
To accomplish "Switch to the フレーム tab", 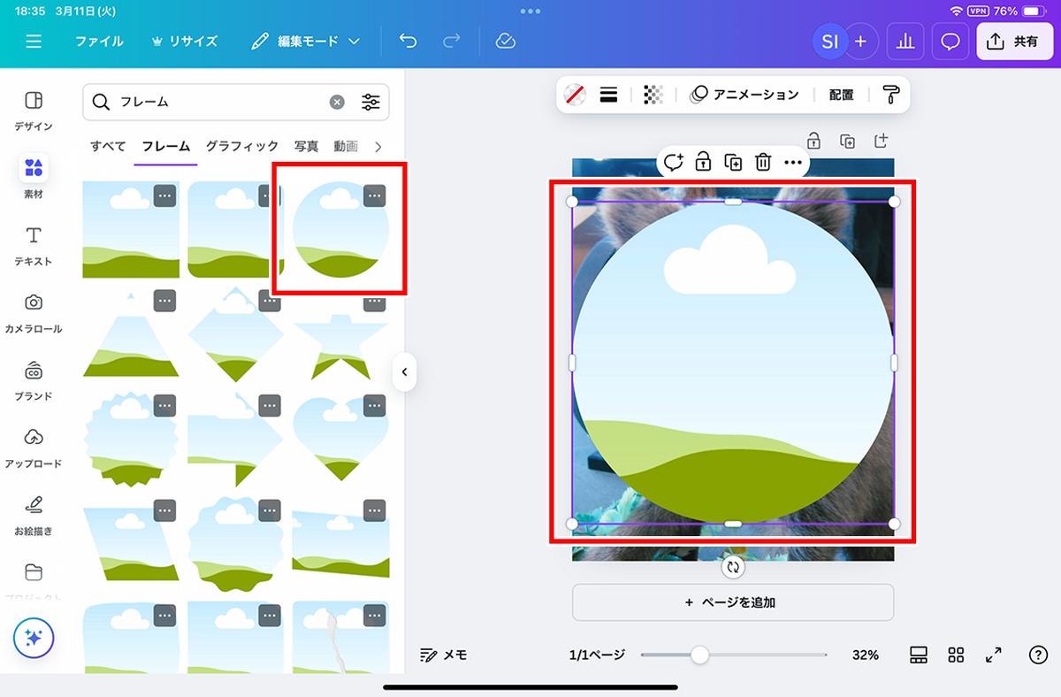I will point(165,146).
